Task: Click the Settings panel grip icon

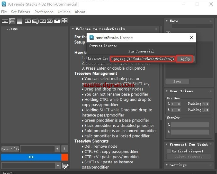Action: click(x=211, y=165)
